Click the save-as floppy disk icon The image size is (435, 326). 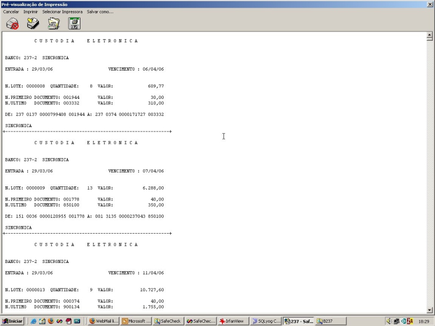point(74,23)
